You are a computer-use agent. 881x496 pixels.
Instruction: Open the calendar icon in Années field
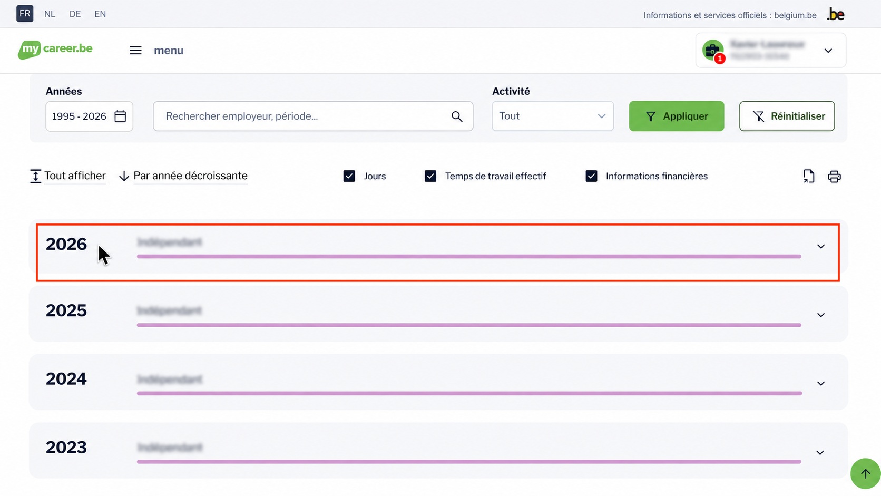120,116
